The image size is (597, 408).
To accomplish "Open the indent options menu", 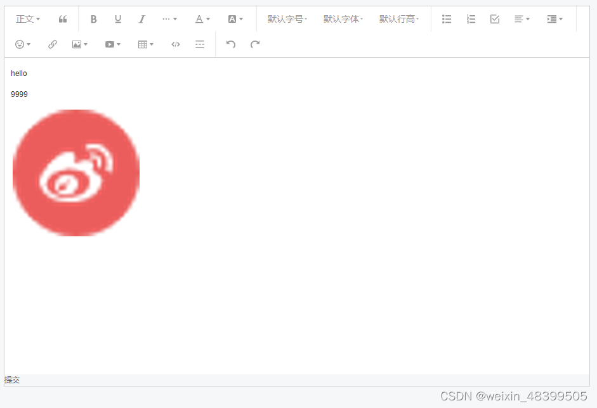I will click(554, 19).
